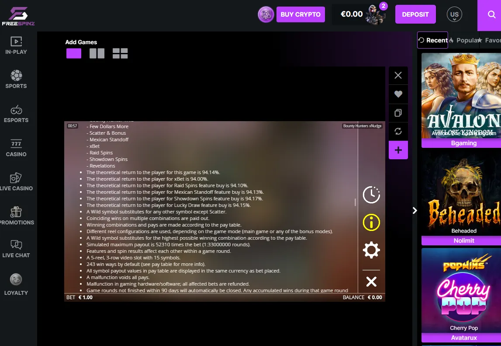Open the Cherry Pop game thumbnail
This screenshot has height=346, width=501.
[x=461, y=290]
